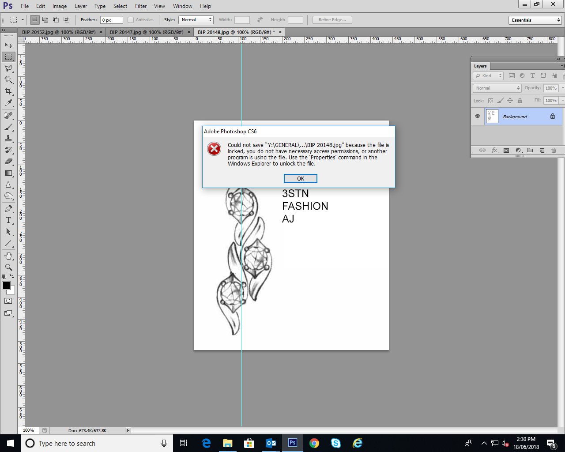Select the Move tool
The width and height of the screenshot is (565, 452).
pos(8,45)
